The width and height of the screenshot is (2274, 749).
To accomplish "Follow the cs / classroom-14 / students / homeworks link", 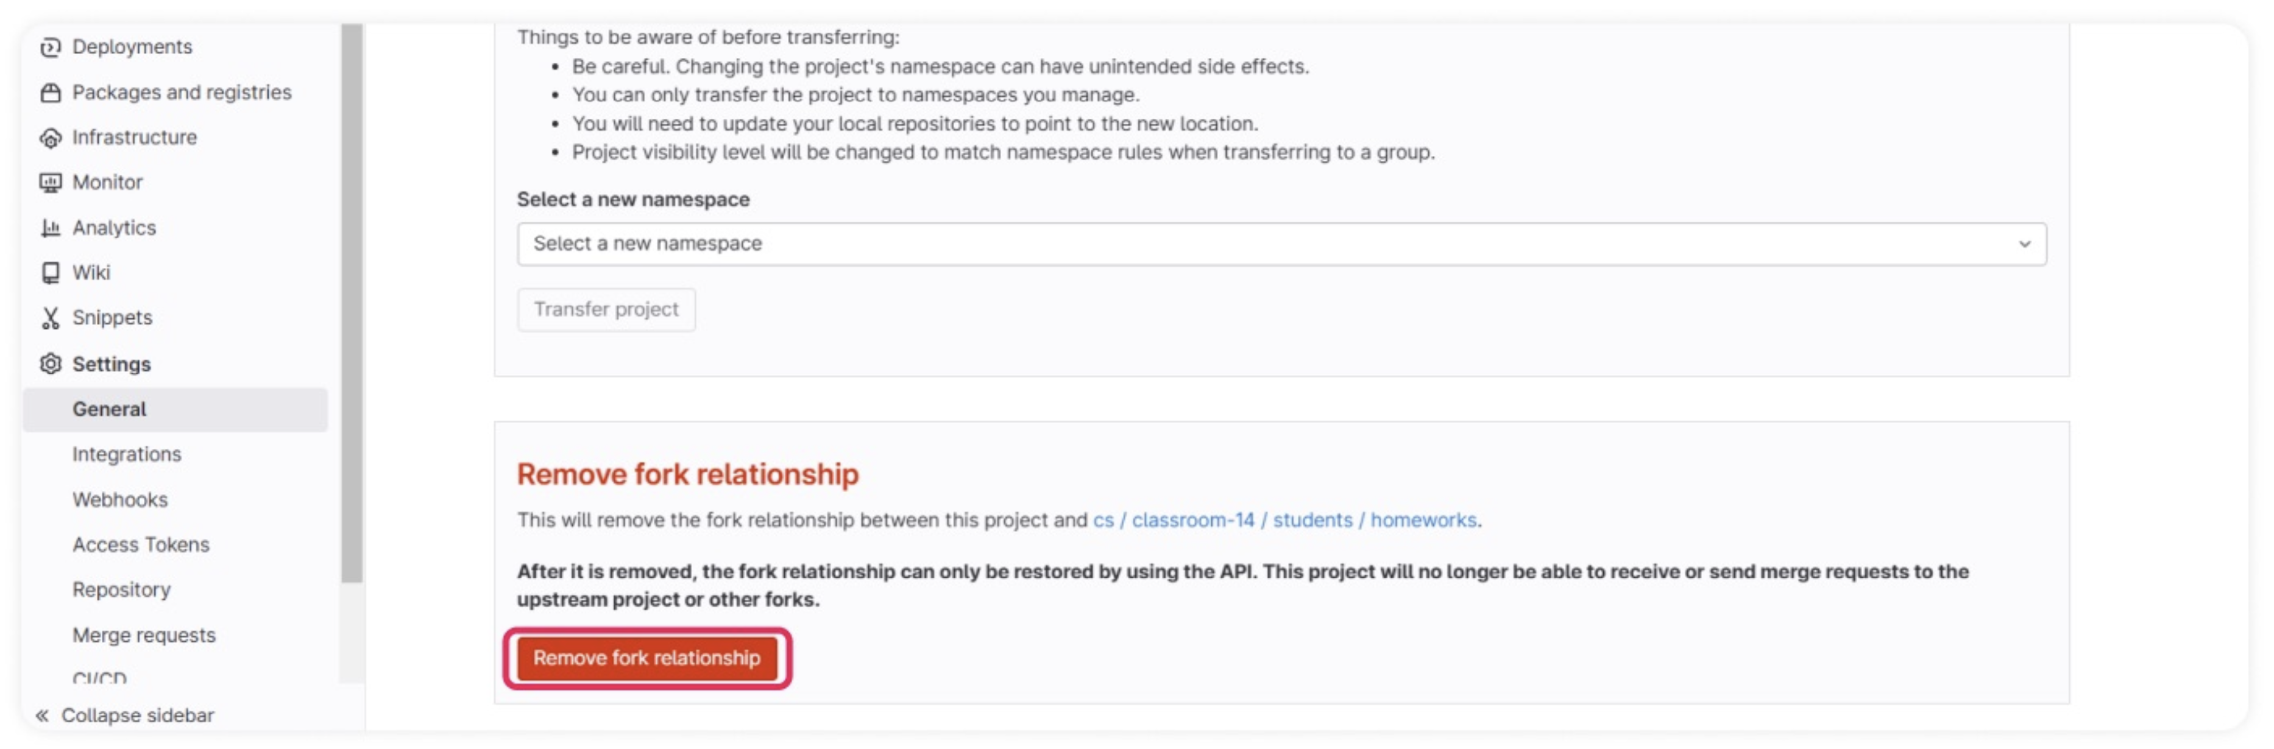I will [x=1283, y=521].
